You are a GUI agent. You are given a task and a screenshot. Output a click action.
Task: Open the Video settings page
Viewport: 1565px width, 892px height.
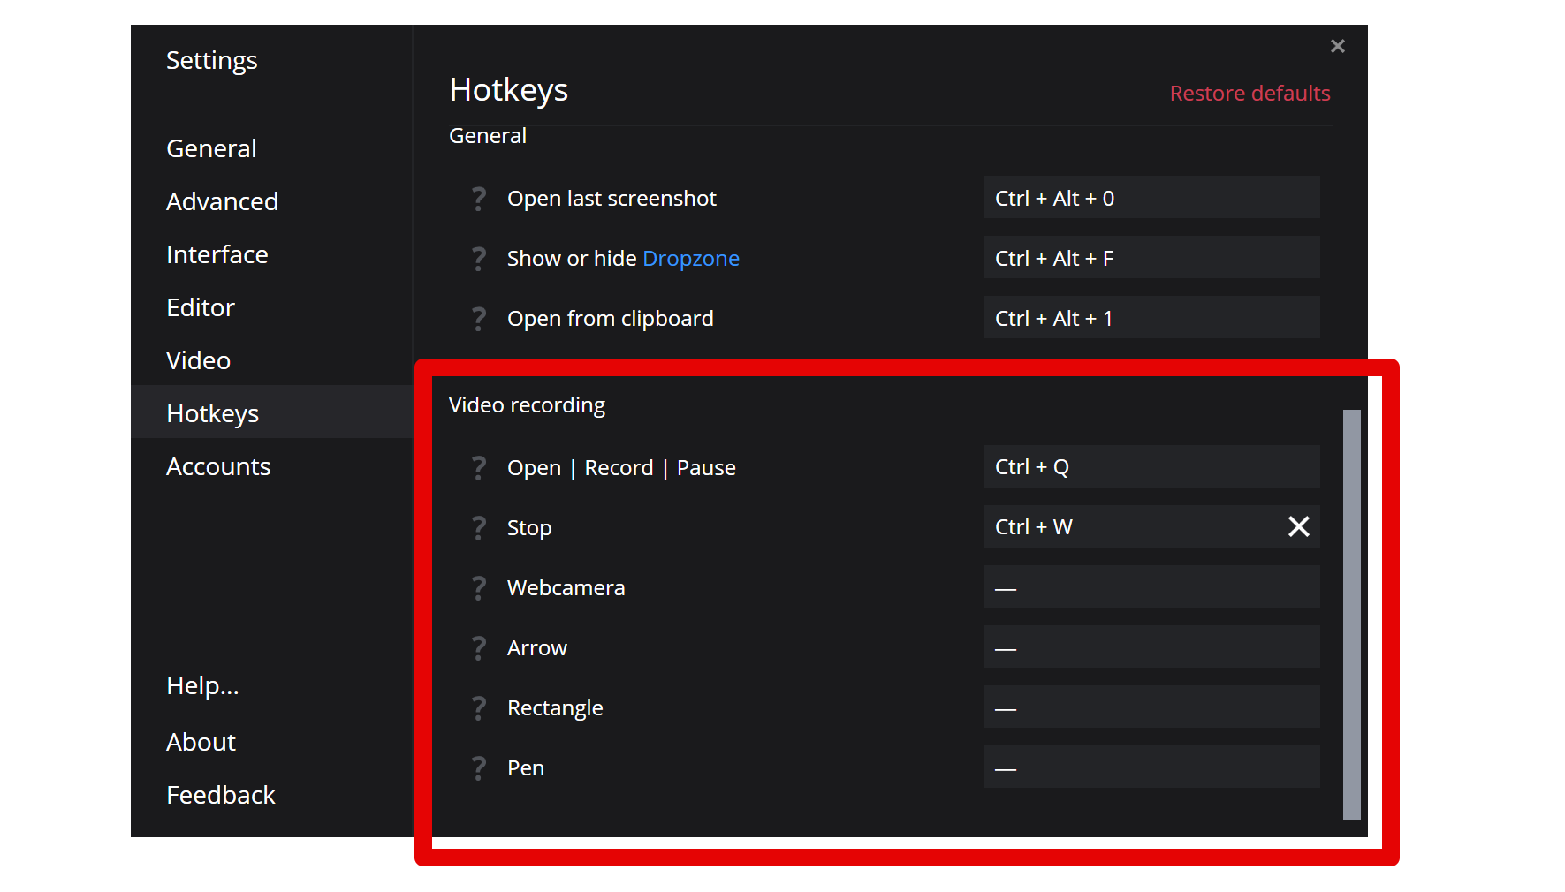pos(198,360)
